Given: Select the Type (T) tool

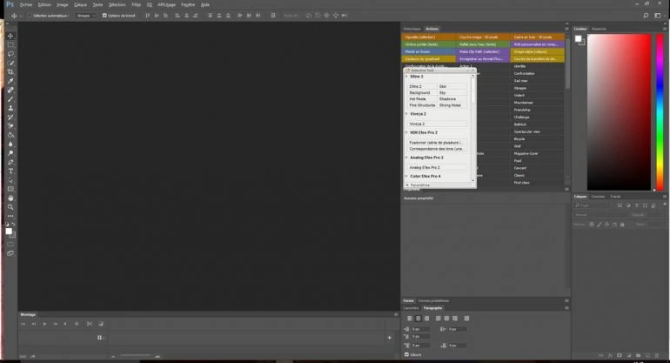Looking at the screenshot, I should pos(10,171).
